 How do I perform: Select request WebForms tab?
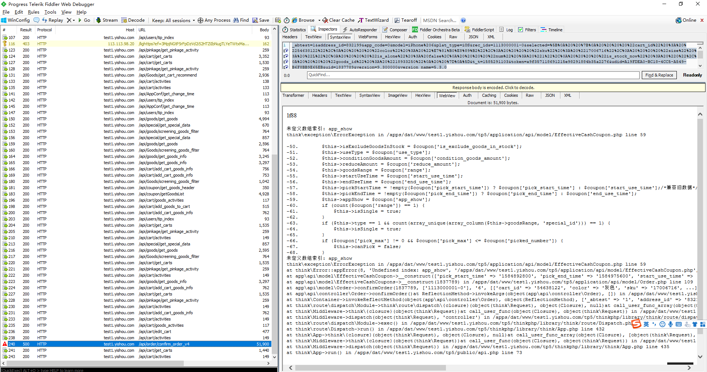coord(368,37)
